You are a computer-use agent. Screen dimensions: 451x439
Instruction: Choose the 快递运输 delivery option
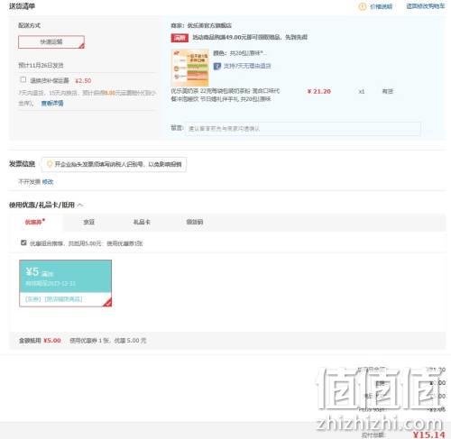[x=51, y=42]
